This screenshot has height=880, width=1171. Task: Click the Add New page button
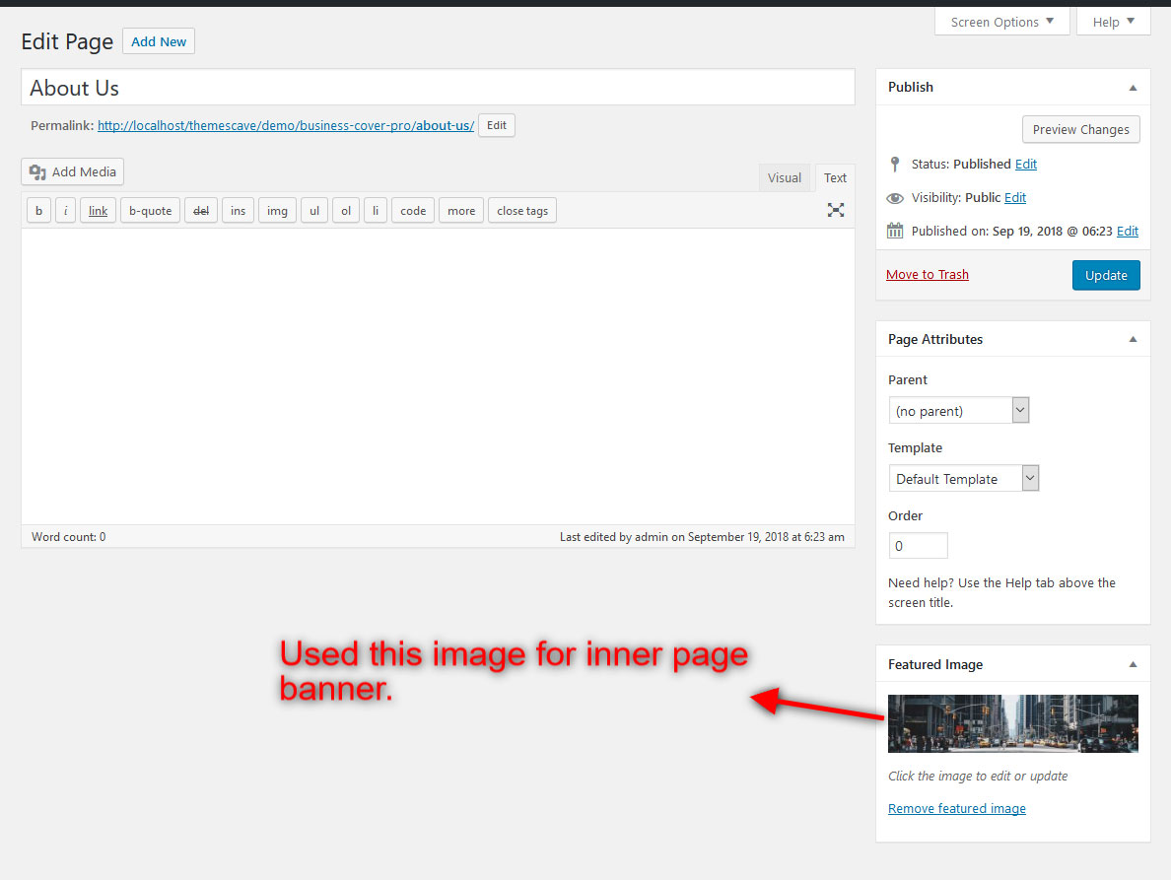click(x=159, y=41)
